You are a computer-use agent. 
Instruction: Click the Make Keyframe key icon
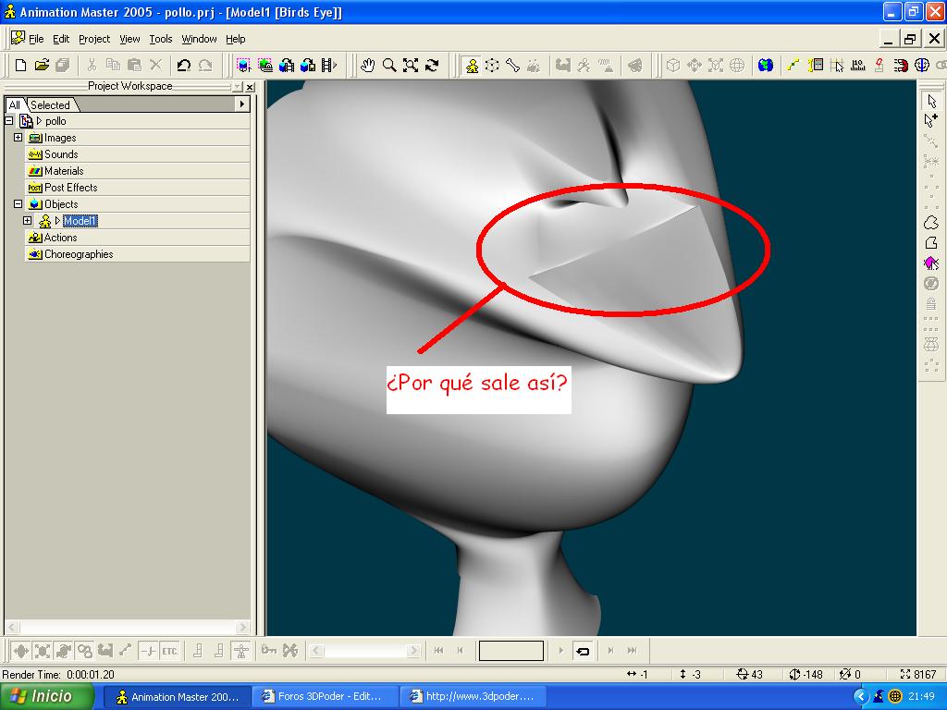(269, 651)
